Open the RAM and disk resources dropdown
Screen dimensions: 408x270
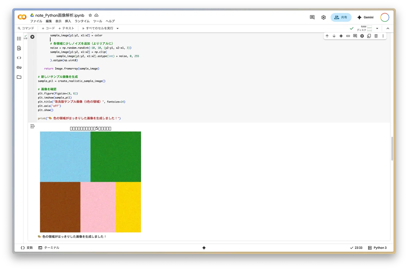[377, 29]
